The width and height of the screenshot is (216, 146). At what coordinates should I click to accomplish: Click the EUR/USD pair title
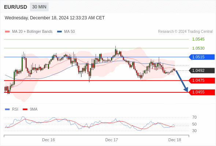tap(16, 7)
